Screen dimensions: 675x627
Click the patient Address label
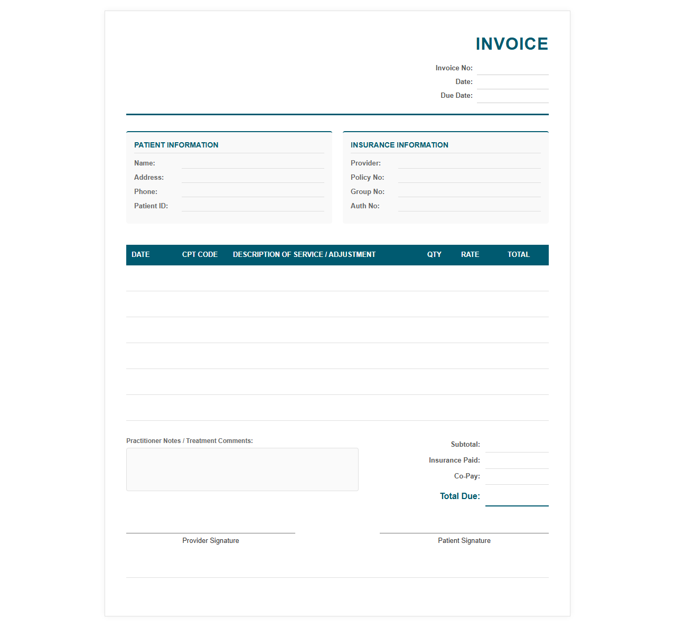(x=149, y=178)
